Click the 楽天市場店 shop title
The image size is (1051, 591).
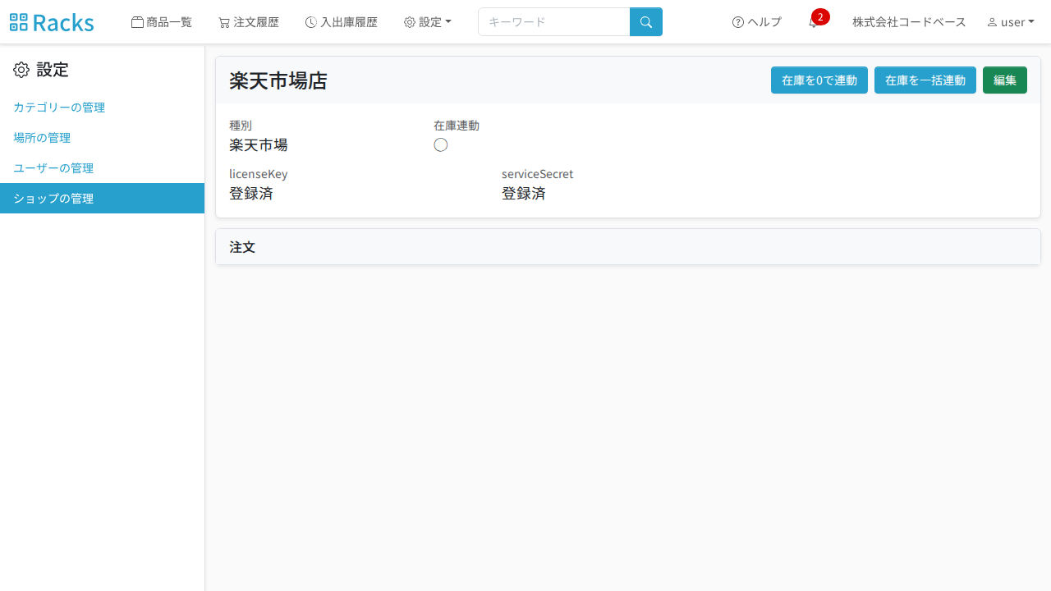278,80
